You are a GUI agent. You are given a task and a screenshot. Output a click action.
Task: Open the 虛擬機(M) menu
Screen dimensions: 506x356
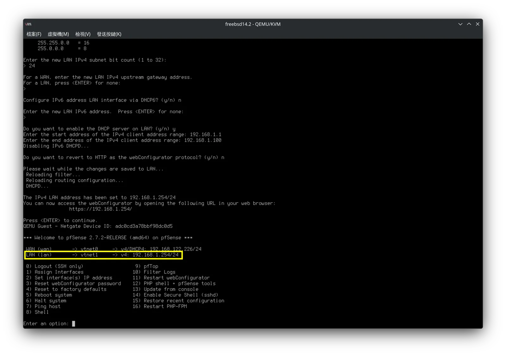point(58,34)
